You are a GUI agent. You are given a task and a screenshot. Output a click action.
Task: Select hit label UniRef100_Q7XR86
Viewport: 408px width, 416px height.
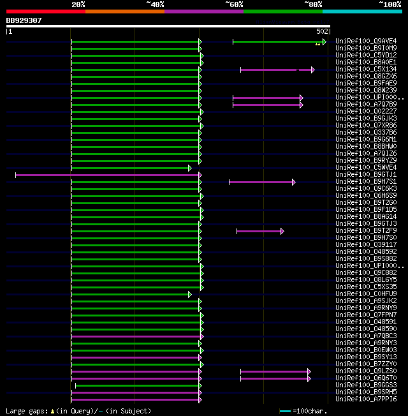pyautogui.click(x=366, y=125)
